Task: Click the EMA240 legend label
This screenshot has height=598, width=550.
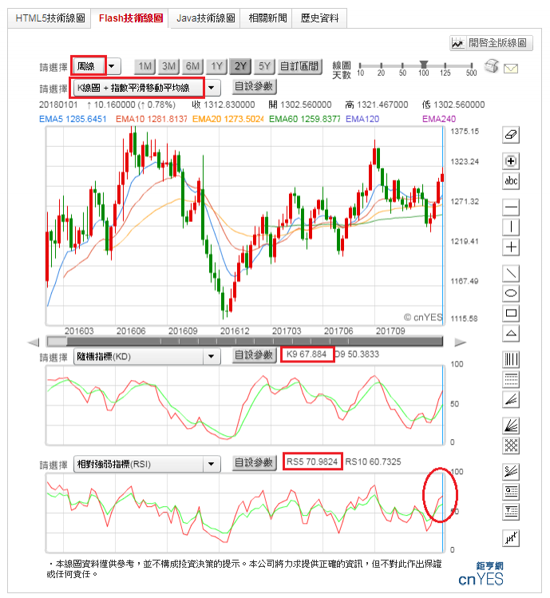Action: coord(439,119)
